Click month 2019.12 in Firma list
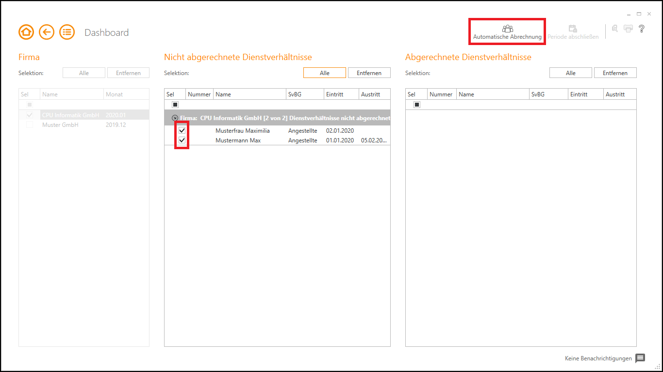This screenshot has height=372, width=663. [x=116, y=125]
